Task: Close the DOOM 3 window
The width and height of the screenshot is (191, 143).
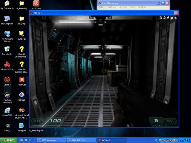Action: pyautogui.click(x=176, y=13)
